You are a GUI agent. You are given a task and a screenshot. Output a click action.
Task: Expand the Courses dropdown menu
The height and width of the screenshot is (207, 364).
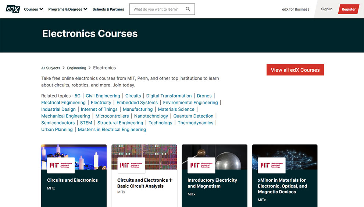pyautogui.click(x=33, y=9)
